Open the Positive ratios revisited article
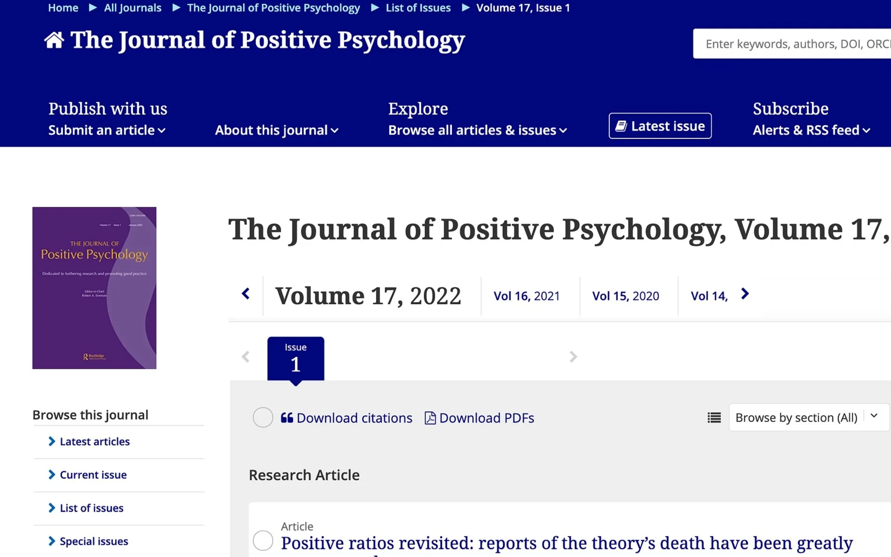Image resolution: width=891 pixels, height=557 pixels. [566, 543]
